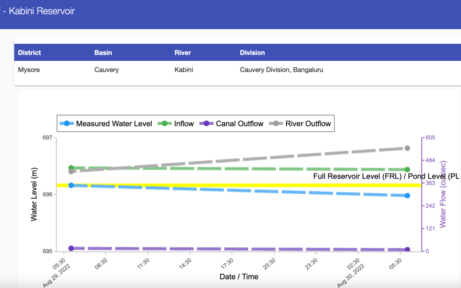The image size is (461, 288).
Task: Click the Kabini Reservoir page title
Action: [41, 11]
